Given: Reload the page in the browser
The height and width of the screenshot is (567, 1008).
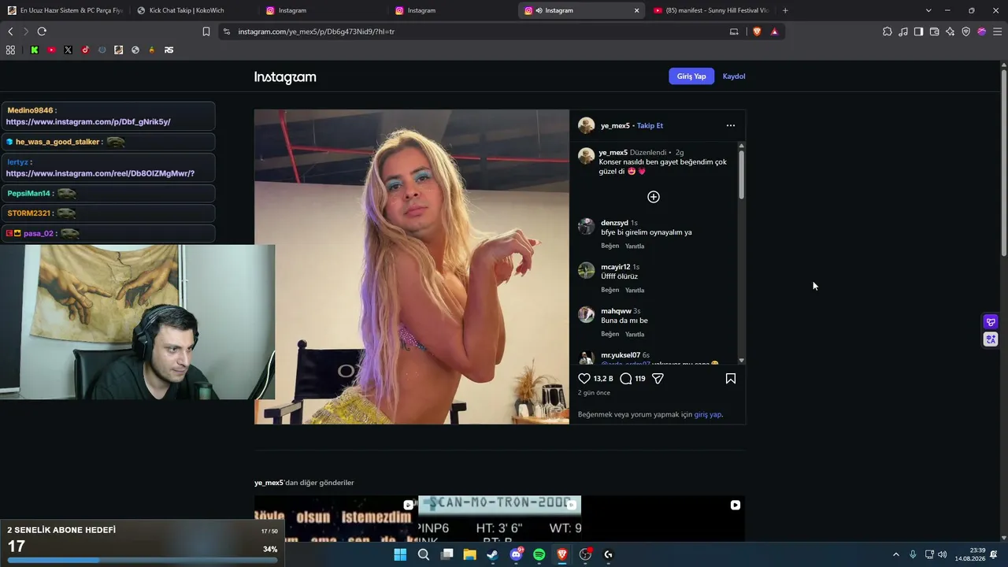Looking at the screenshot, I should [42, 31].
